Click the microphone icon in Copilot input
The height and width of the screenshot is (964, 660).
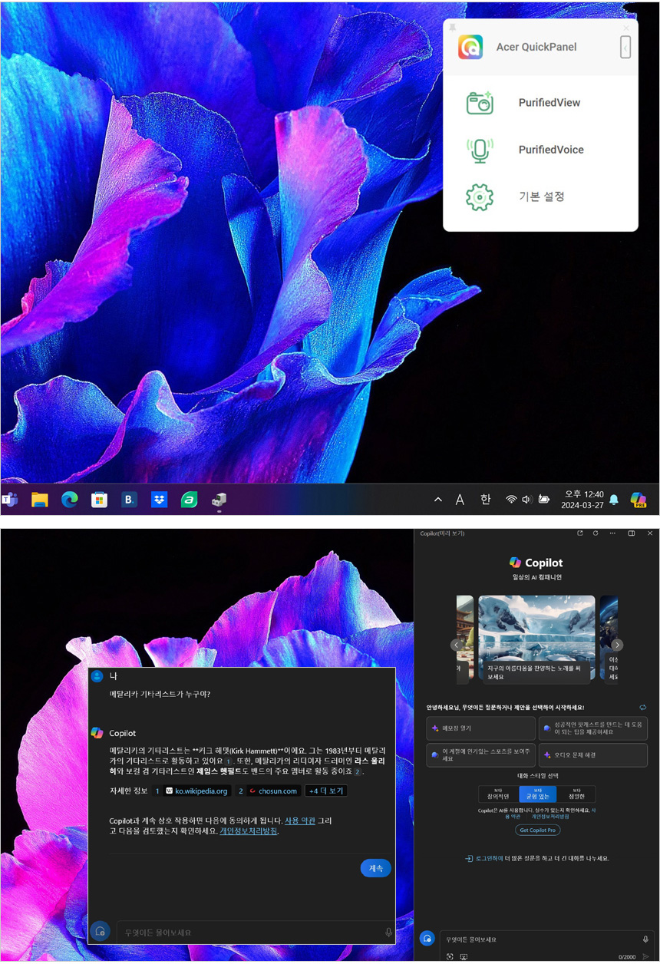click(x=645, y=939)
